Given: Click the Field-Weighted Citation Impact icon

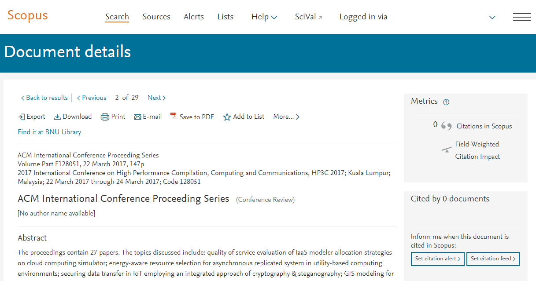Looking at the screenshot, I should [447, 150].
